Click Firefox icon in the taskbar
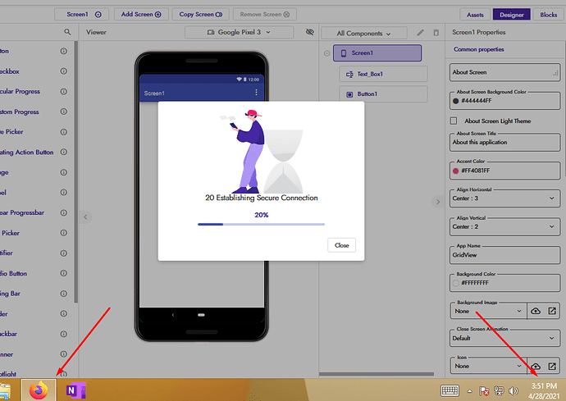This screenshot has width=566, height=401. click(39, 390)
